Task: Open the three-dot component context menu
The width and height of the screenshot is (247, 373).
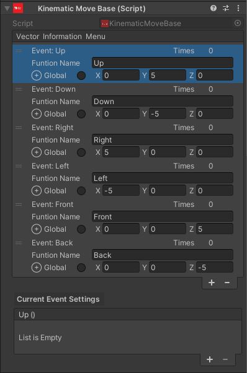Action: [x=238, y=8]
